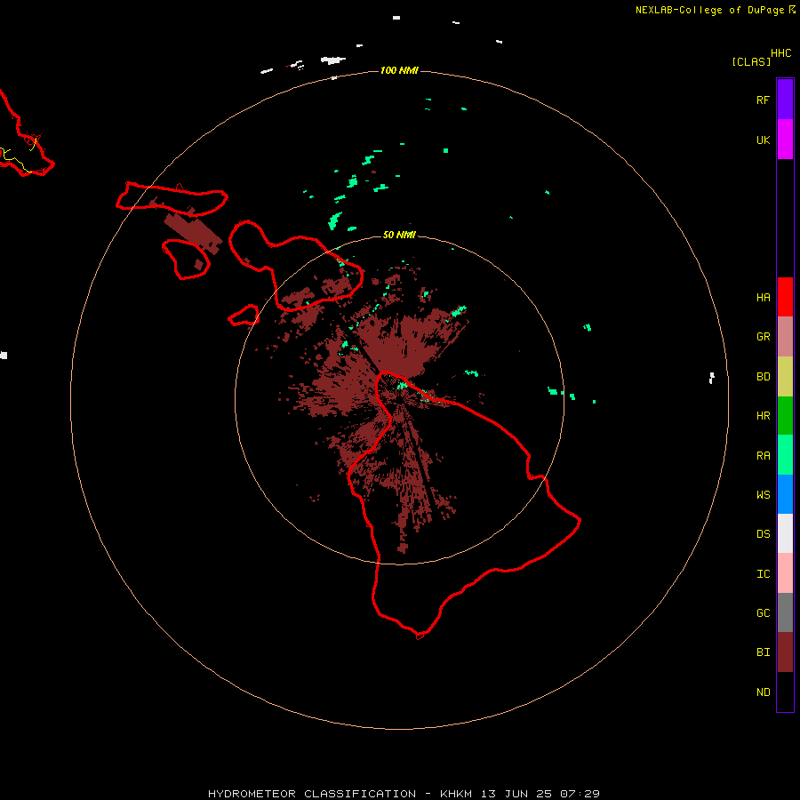The height and width of the screenshot is (800, 800).
Task: Click the GC legend label
Action: 764,612
